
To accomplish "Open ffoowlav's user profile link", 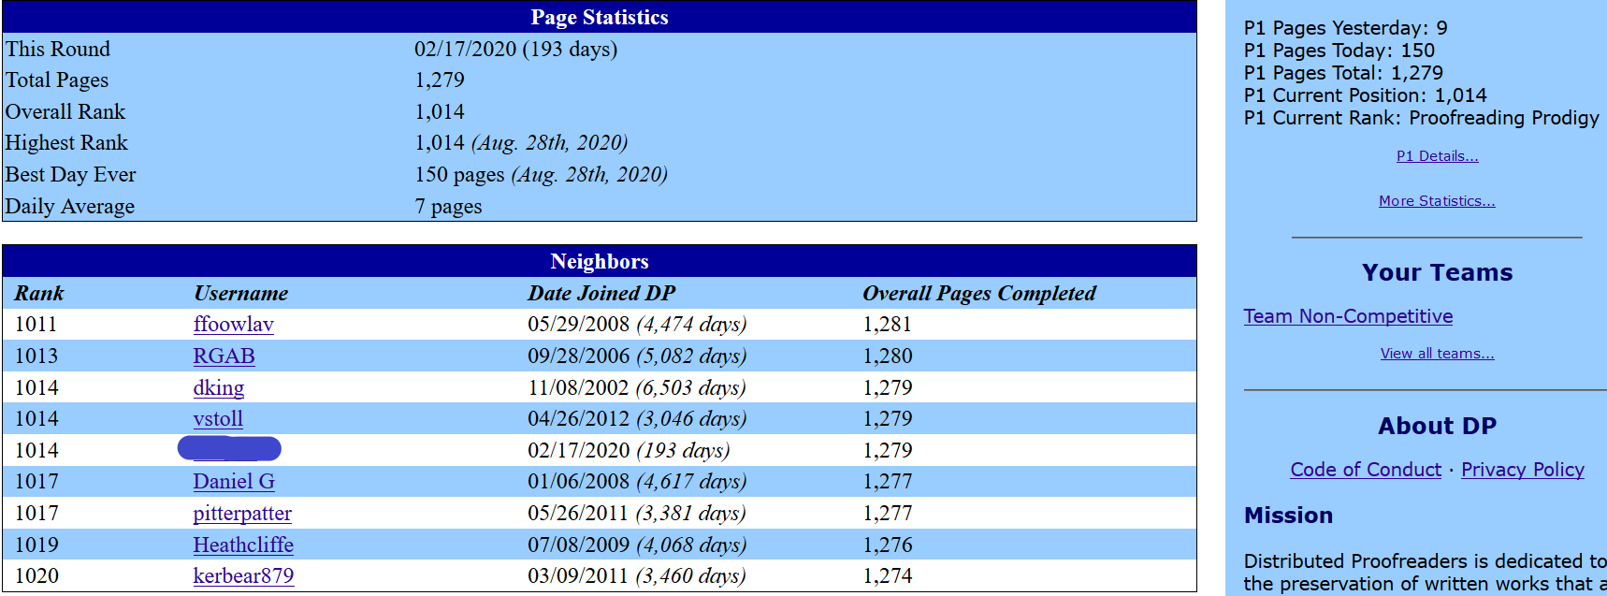I will click(233, 325).
